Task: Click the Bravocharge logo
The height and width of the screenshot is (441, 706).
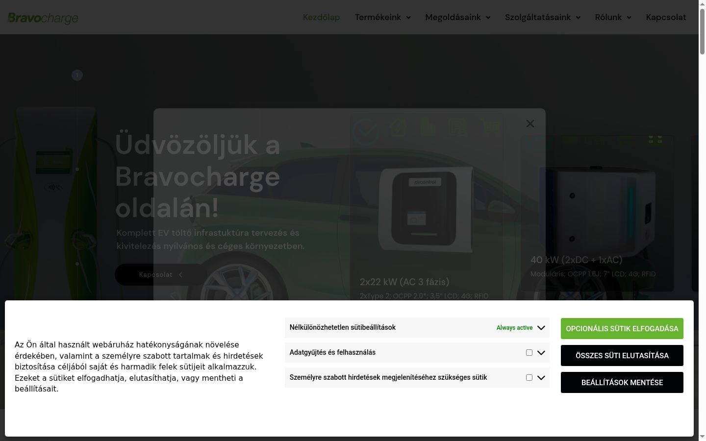Action: [43, 18]
